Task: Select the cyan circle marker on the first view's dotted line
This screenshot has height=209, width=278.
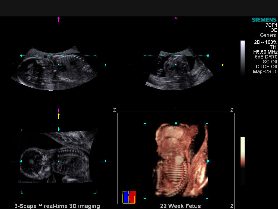Action: point(21,56)
